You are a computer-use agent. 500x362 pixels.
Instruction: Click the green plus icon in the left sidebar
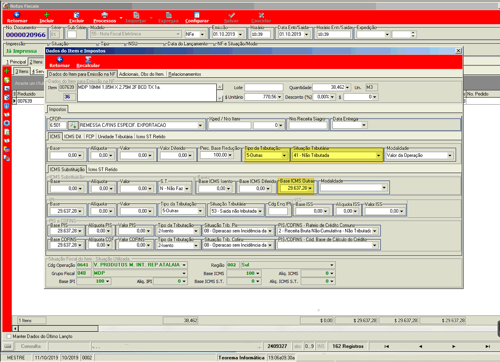[7, 71]
